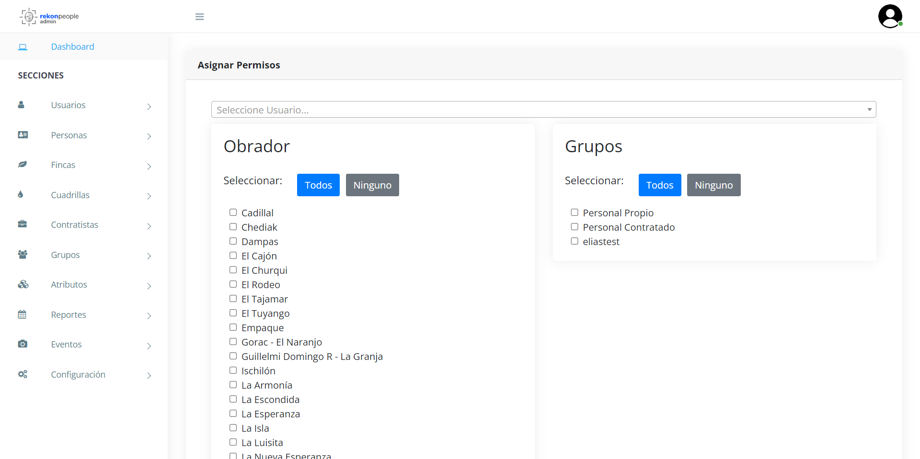This screenshot has width=920, height=459.
Task: Open the Personas menu entry
Action: [x=69, y=135]
